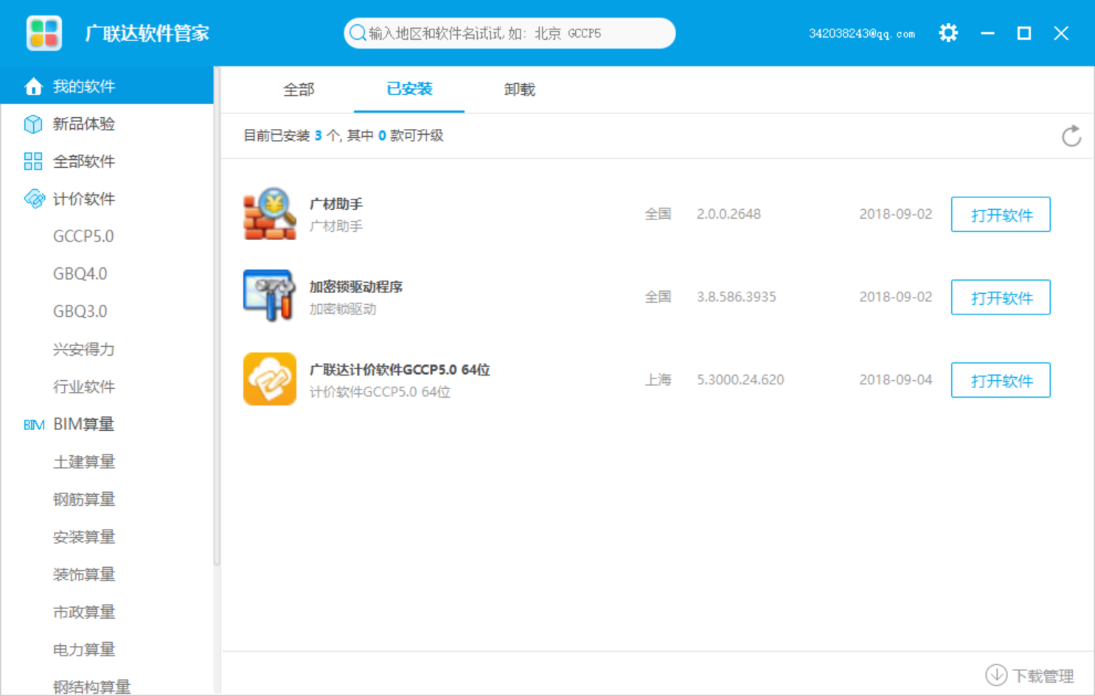Click the date 2018-09-04

(896, 380)
